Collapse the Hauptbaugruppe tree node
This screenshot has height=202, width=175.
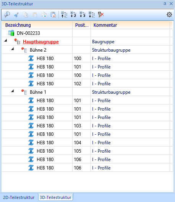[5, 41]
